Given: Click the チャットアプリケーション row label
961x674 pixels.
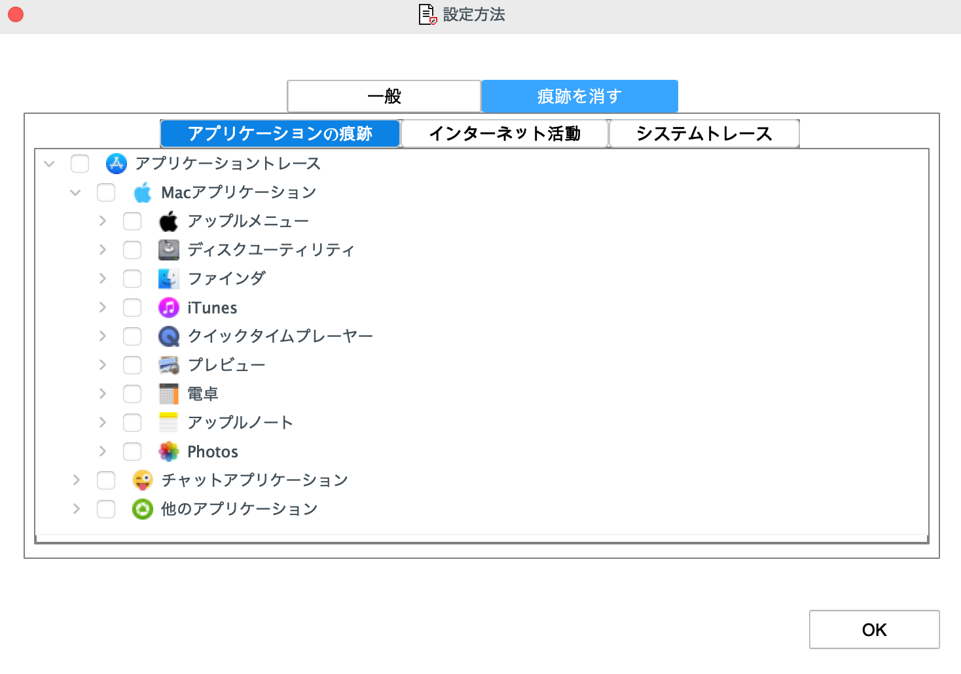Looking at the screenshot, I should point(255,480).
